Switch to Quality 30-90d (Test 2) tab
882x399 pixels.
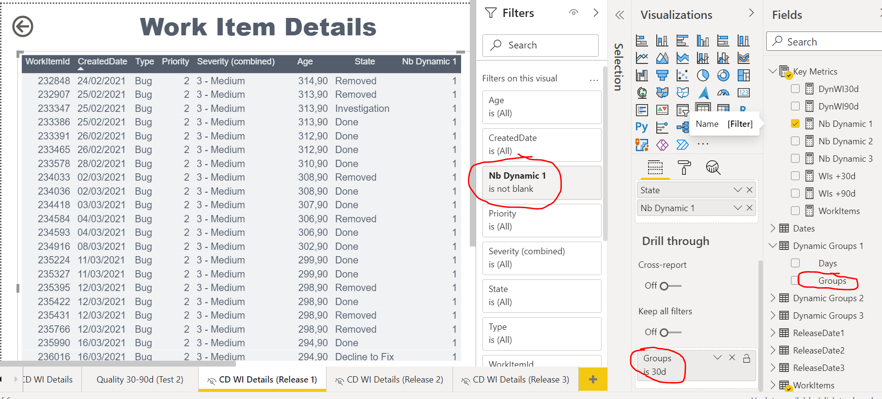(x=140, y=380)
